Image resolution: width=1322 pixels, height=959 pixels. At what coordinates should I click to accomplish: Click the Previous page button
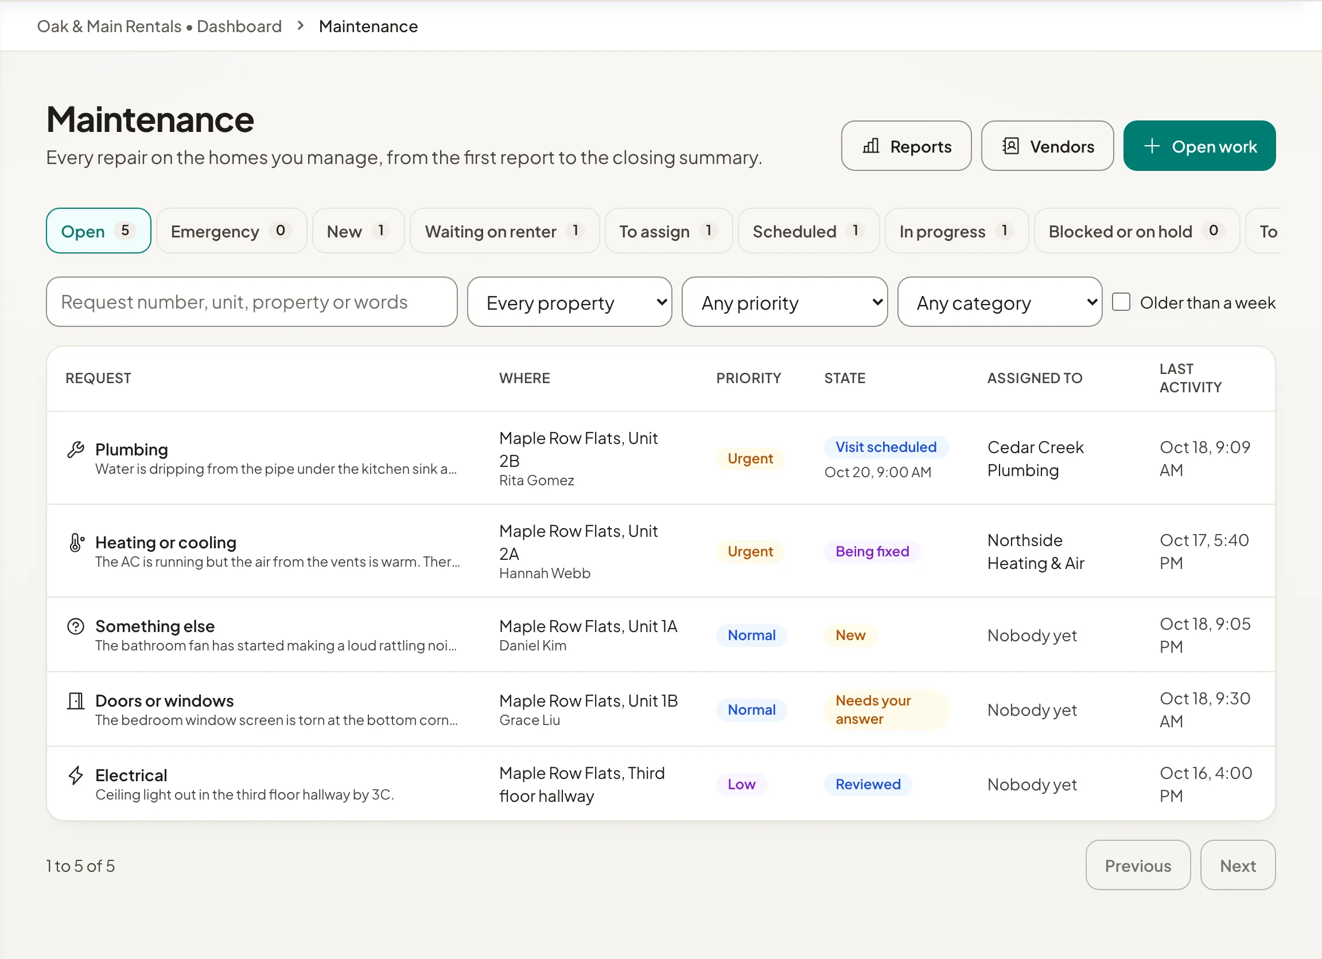coord(1138,865)
